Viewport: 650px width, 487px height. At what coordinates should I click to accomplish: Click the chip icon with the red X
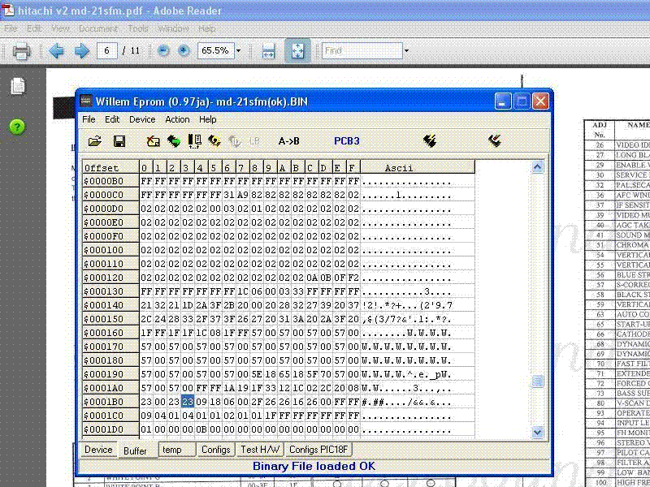click(x=153, y=141)
